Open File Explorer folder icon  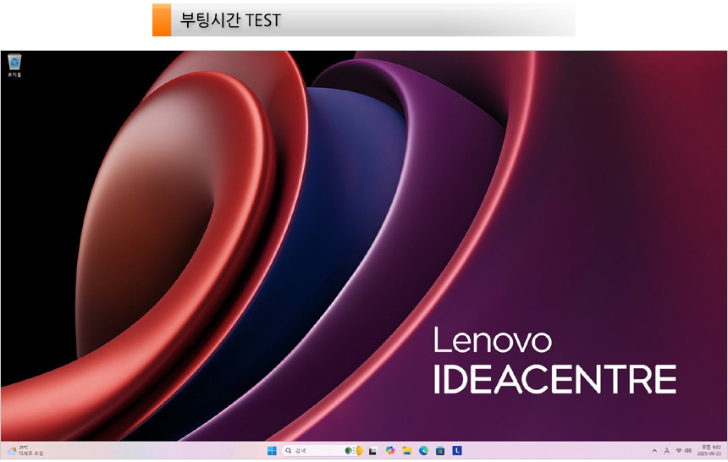coord(407,451)
